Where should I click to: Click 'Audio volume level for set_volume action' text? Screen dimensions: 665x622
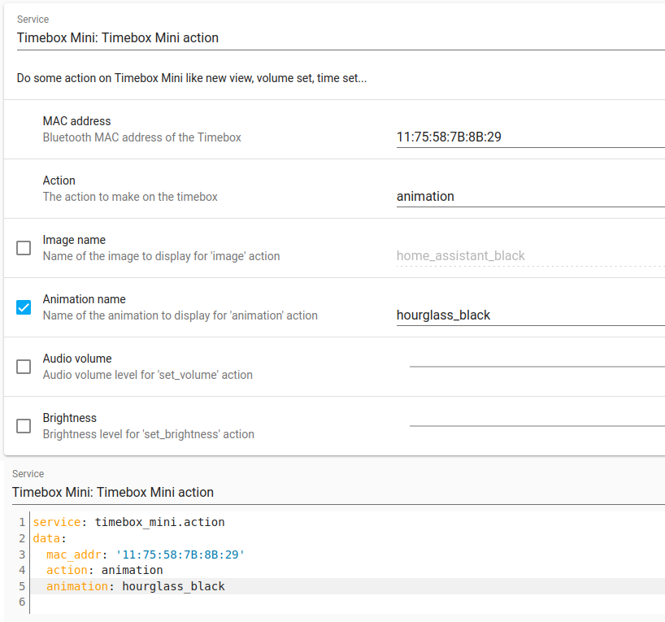[148, 375]
